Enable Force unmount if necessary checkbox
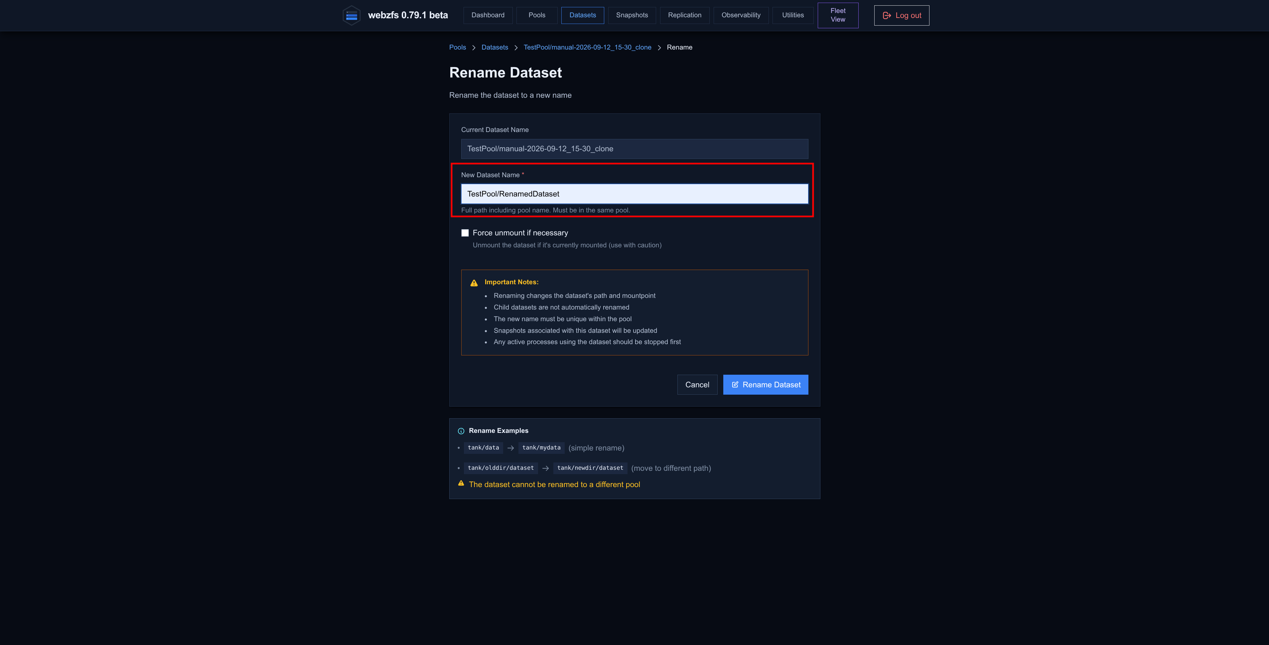This screenshot has height=645, width=1269. coord(465,233)
